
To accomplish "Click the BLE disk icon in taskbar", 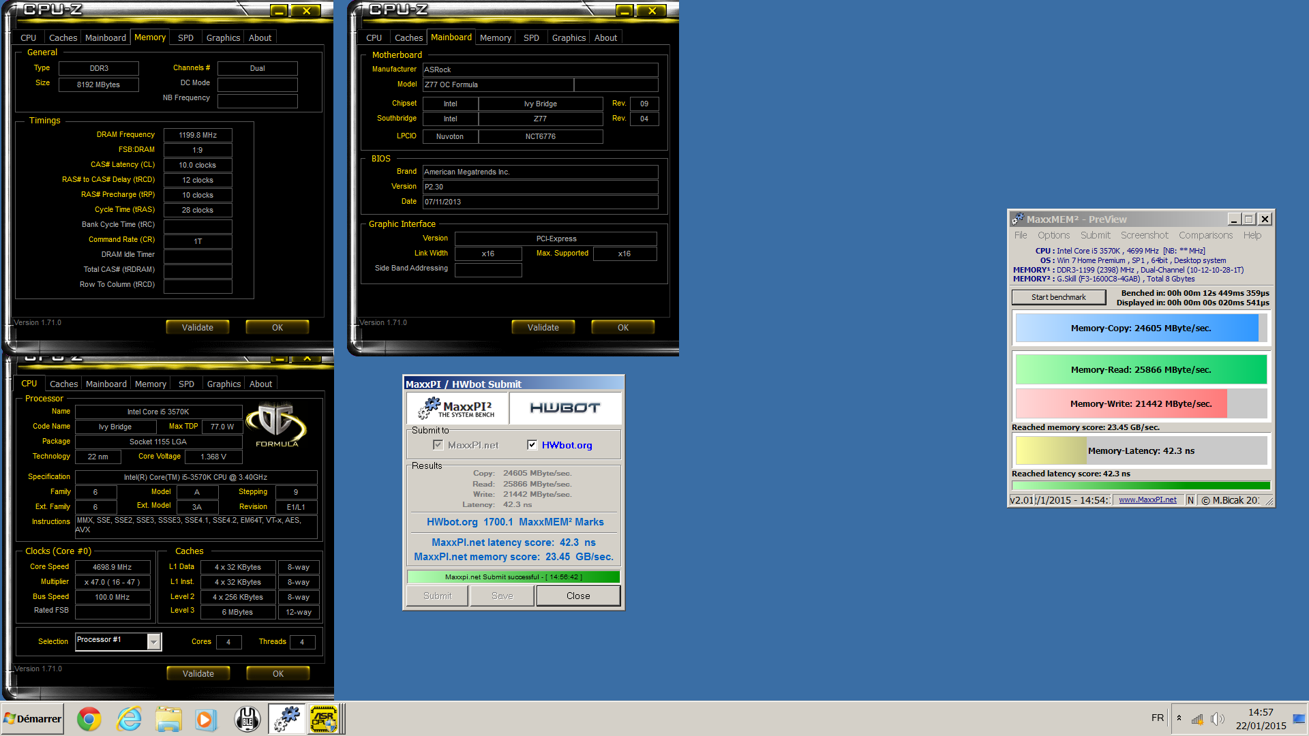I will click(247, 719).
